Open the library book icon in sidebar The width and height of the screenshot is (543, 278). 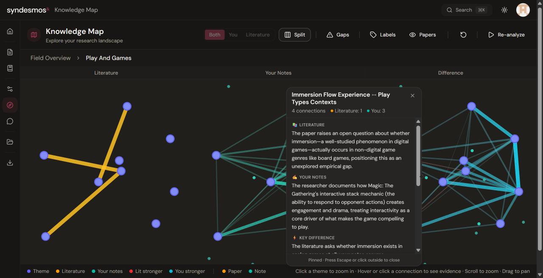[10, 68]
